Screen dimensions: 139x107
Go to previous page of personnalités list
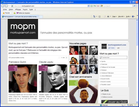coord(59,58)
